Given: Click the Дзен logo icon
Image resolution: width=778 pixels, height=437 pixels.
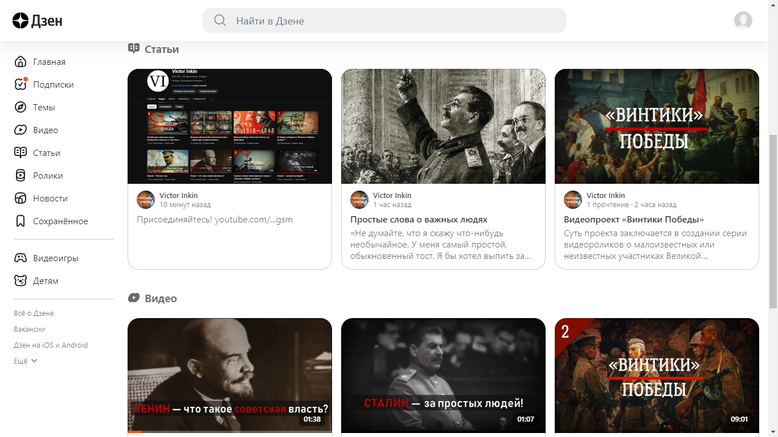Looking at the screenshot, I should click(x=21, y=21).
